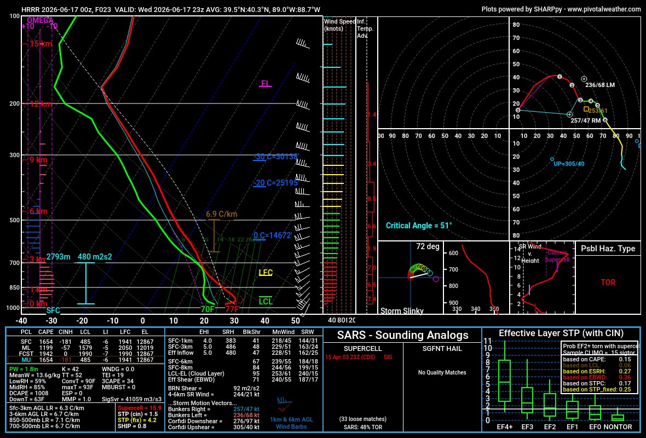646x438 pixels.
Task: Select the yellow LFC level label
Action: (266, 273)
